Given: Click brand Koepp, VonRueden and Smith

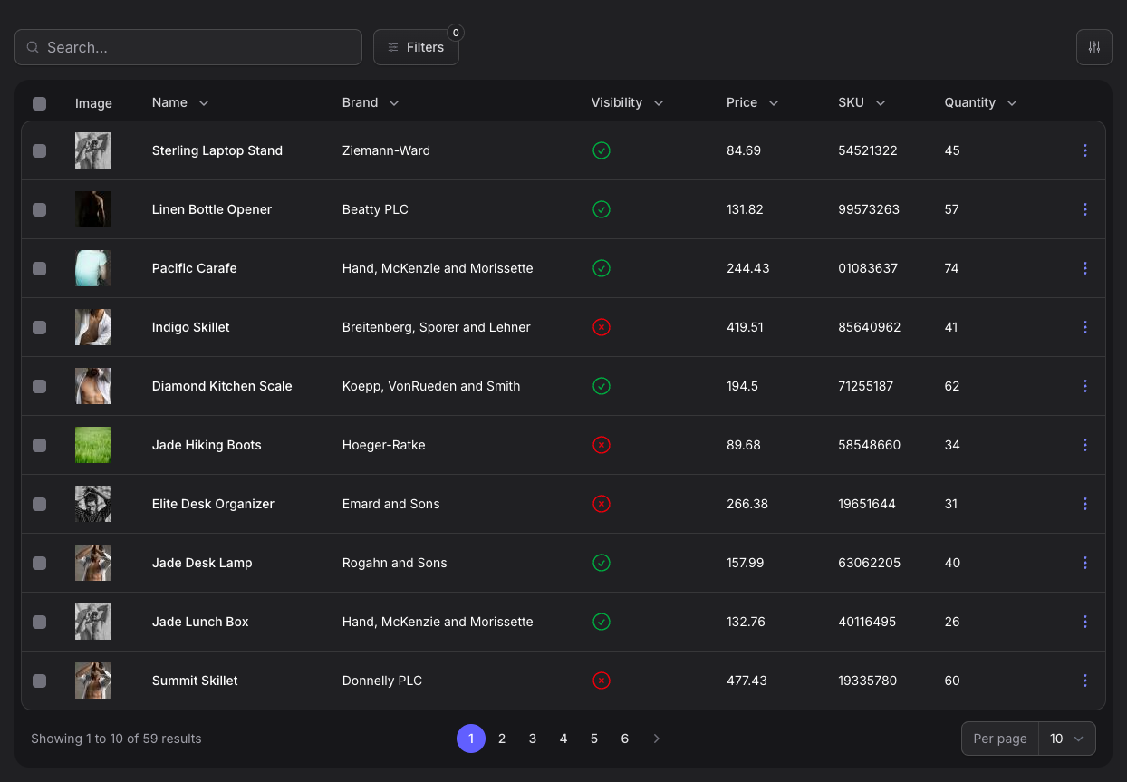Looking at the screenshot, I should click(431, 386).
